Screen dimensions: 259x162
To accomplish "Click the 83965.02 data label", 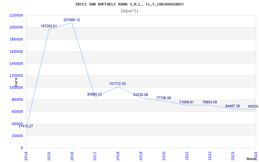I will point(95,95).
